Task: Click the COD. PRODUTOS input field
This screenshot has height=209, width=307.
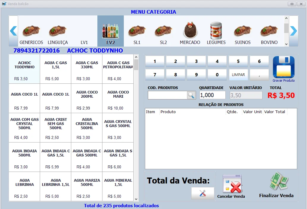Action: point(167,95)
